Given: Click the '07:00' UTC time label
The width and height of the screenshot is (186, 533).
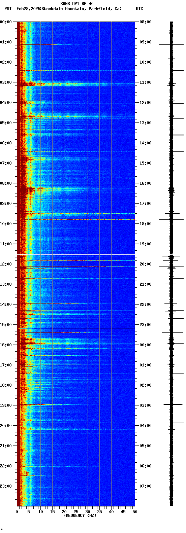Looking at the screenshot, I should pyautogui.click(x=146, y=486).
